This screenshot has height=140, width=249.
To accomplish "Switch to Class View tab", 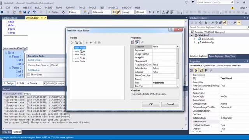I will pyautogui.click(x=230, y=56).
